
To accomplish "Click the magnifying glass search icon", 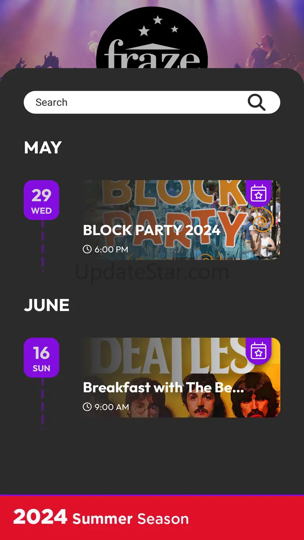I will pos(256,102).
